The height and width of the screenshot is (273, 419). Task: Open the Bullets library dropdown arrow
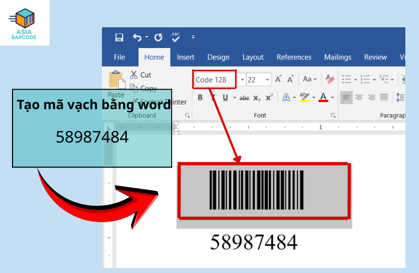click(355, 80)
